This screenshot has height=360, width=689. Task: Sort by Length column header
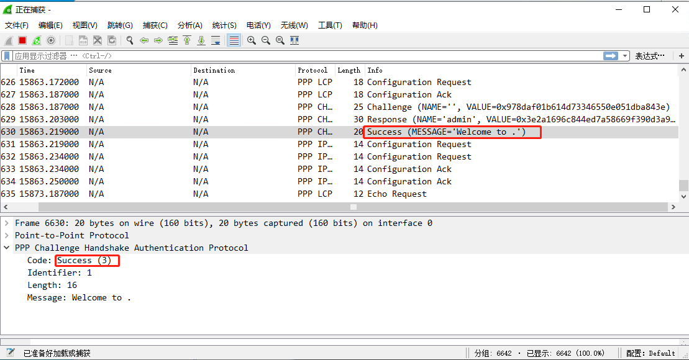350,70
